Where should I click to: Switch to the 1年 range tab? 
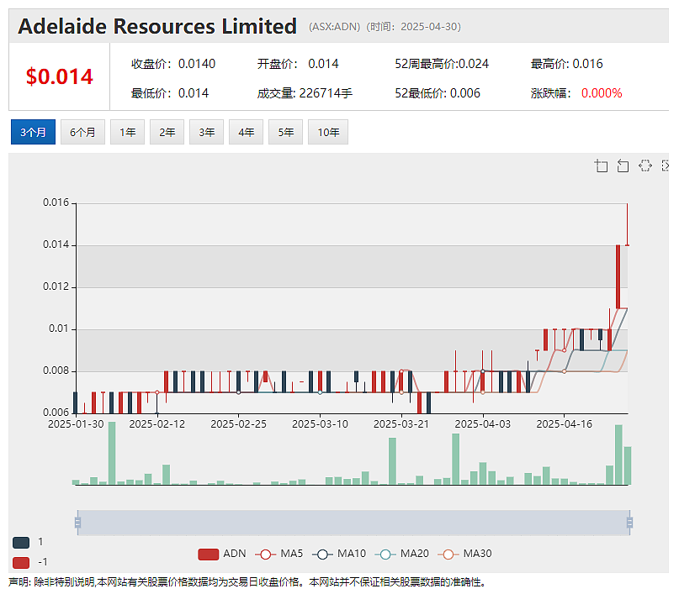click(127, 132)
